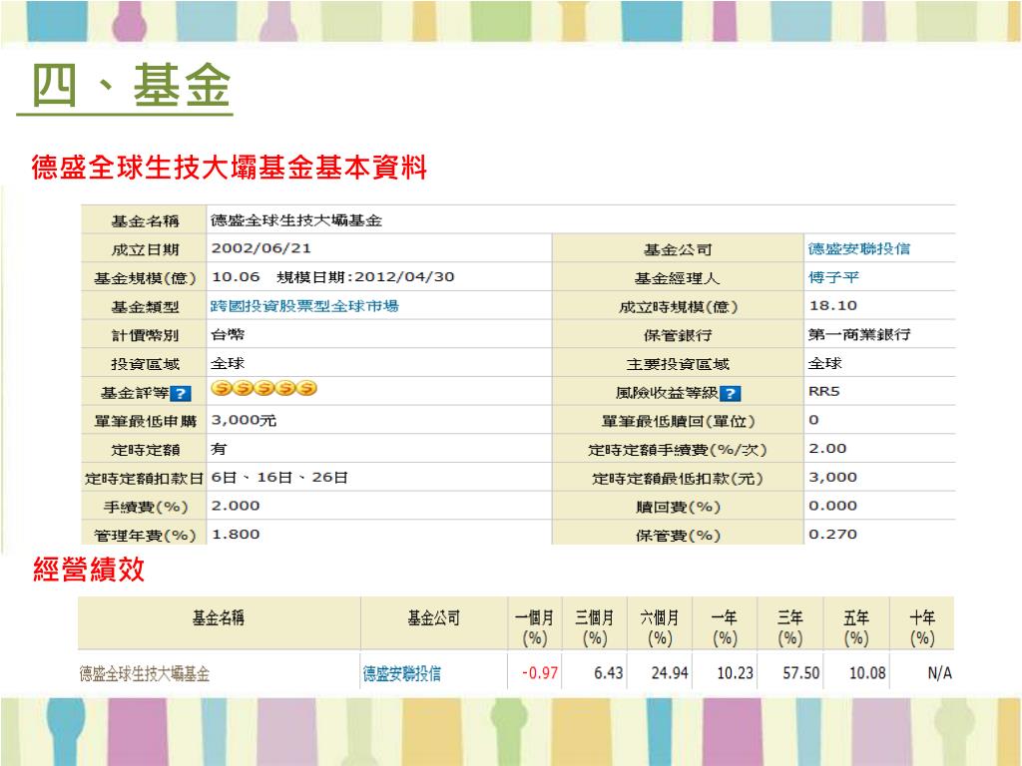The image size is (1022, 766).
Task: Click the 定時定額扣款日 label cell
Action: (144, 478)
